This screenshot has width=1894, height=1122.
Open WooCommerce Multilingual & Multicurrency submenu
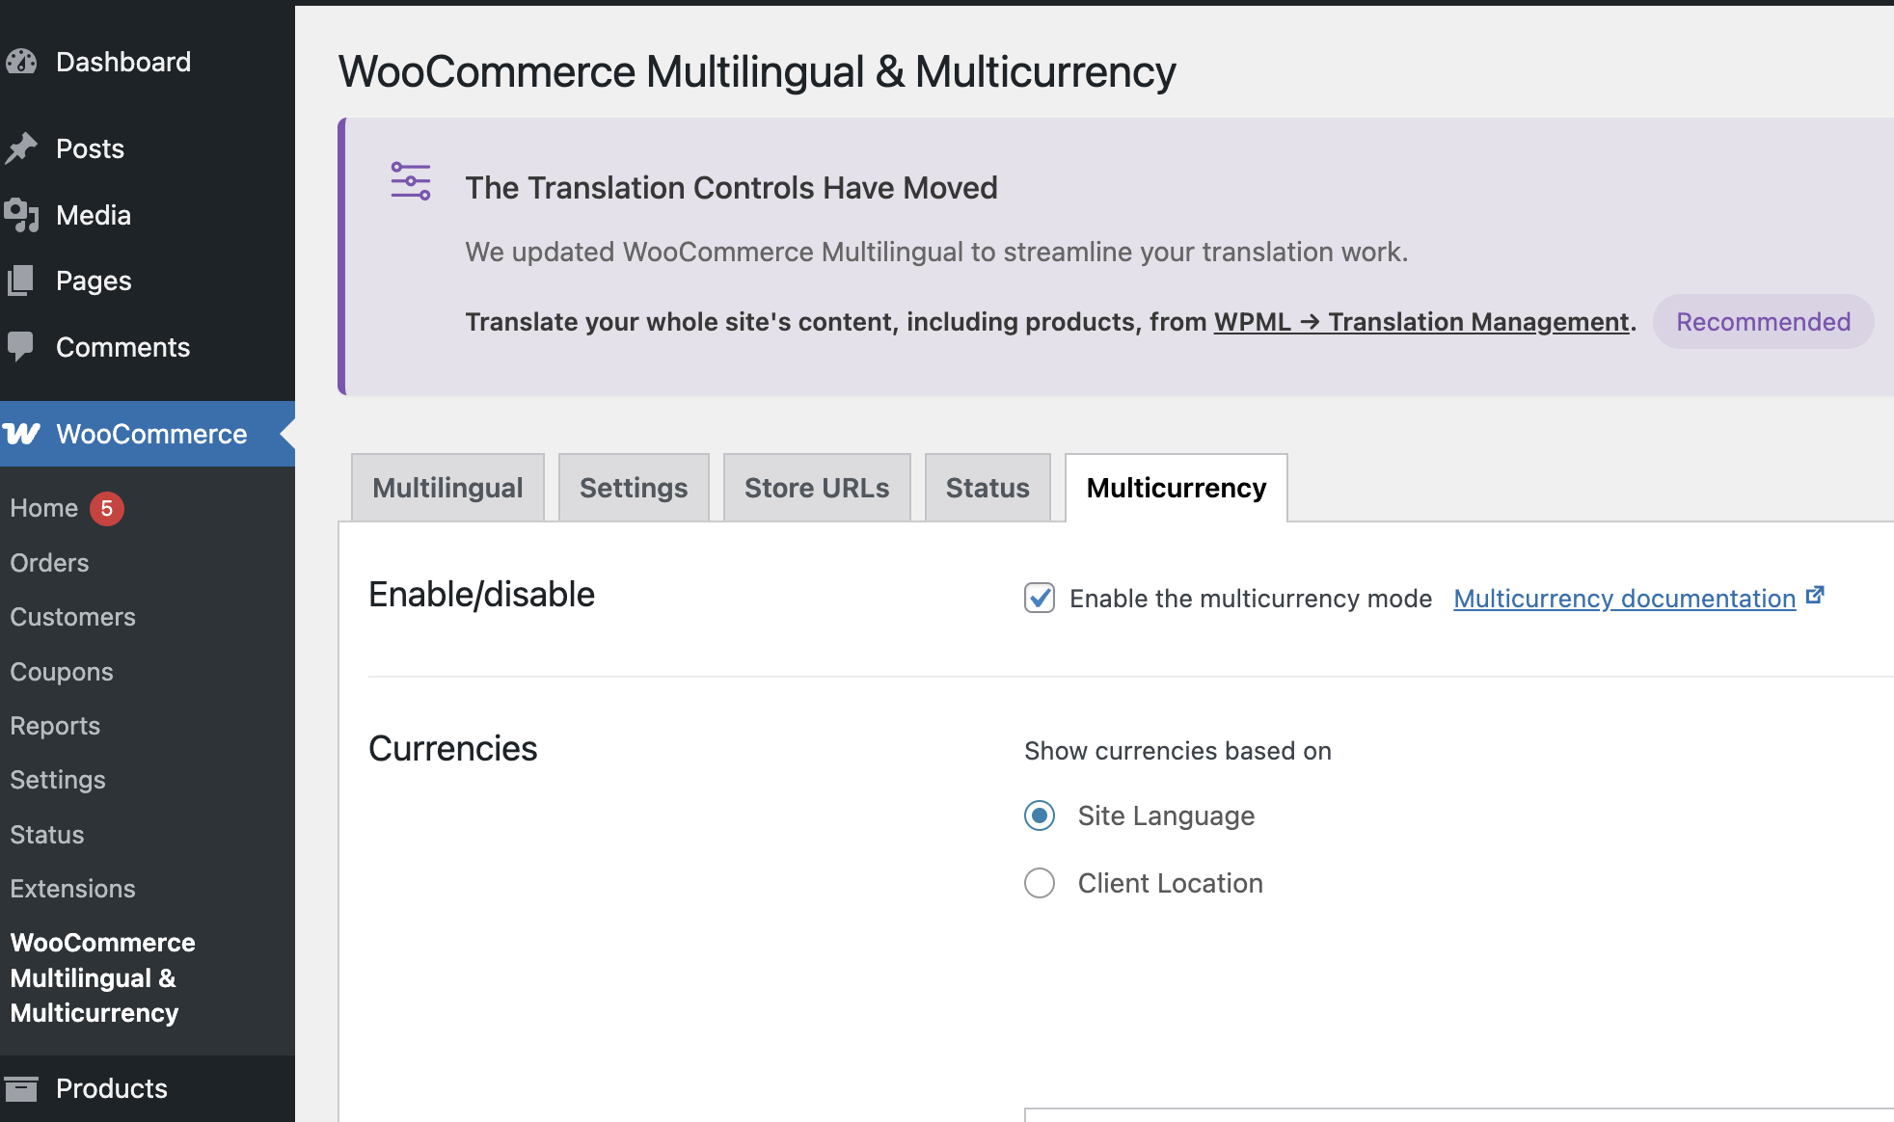point(103,977)
